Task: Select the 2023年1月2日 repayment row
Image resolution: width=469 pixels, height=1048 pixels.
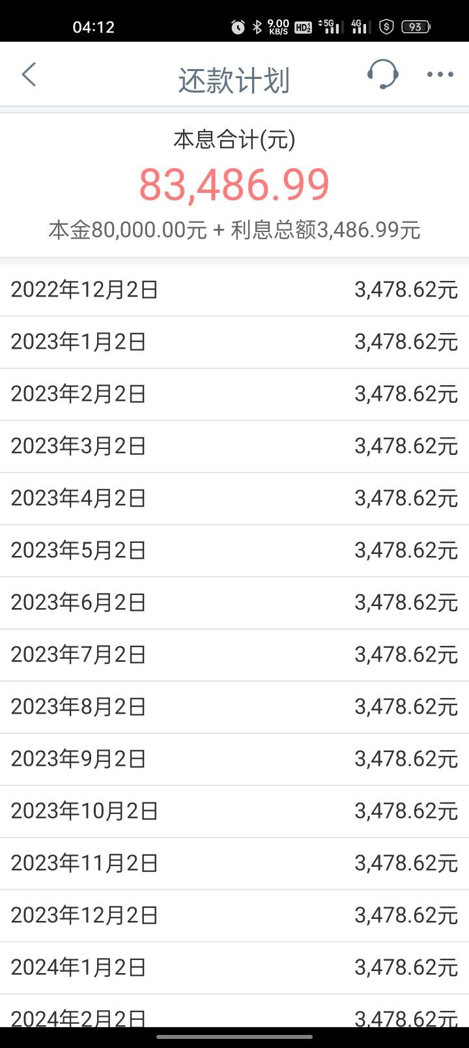Action: [x=234, y=342]
